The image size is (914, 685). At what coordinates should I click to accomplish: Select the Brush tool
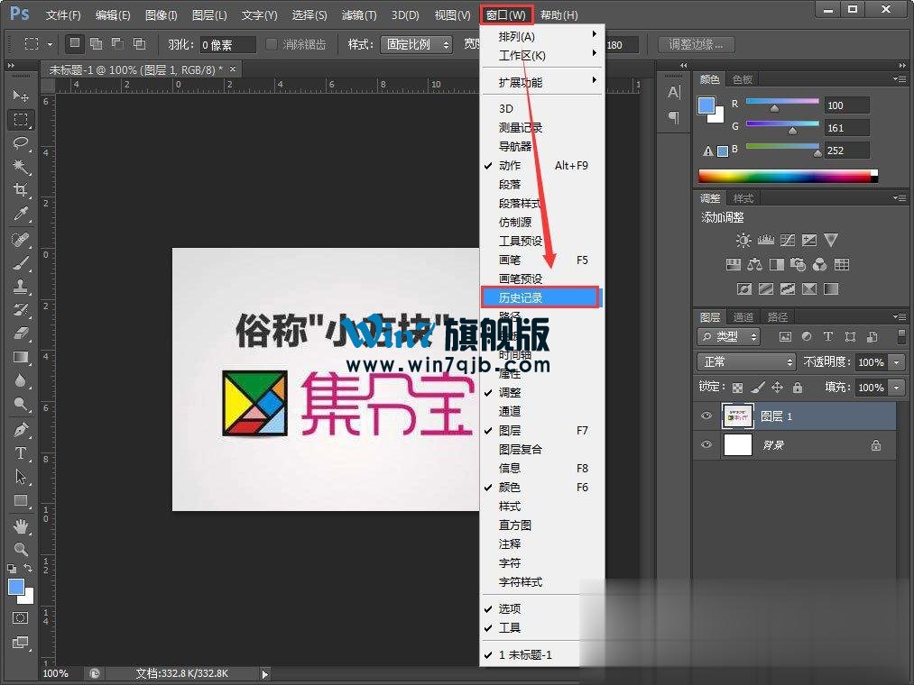[21, 263]
